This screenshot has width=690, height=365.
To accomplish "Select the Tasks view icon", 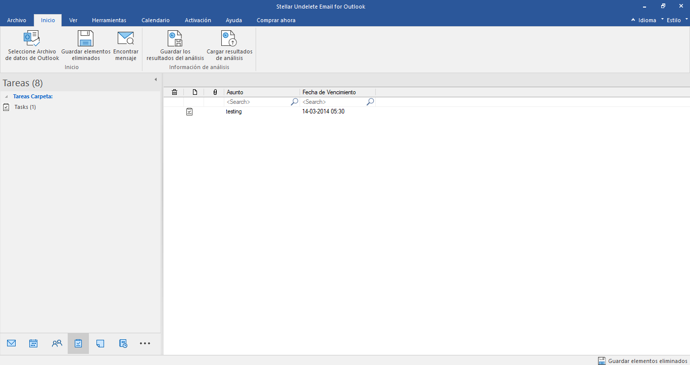I will click(78, 343).
